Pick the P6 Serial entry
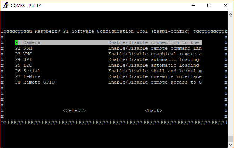Image resolution: width=234 pixels, height=148 pixels. (108, 71)
